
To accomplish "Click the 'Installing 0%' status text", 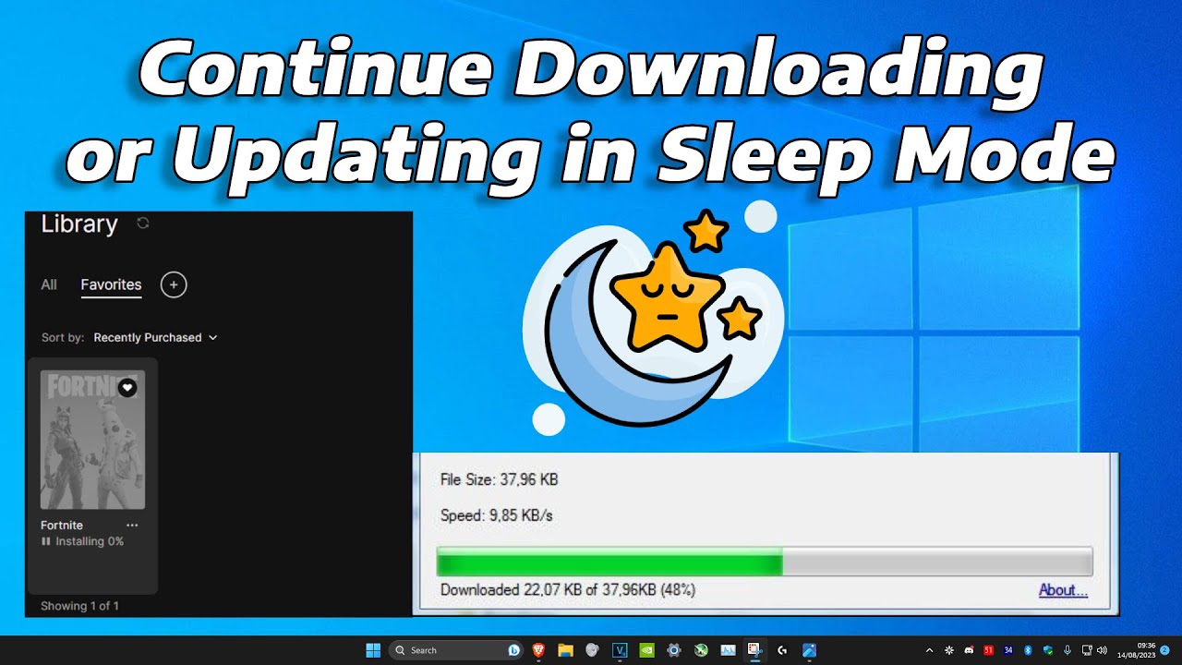I will pos(90,541).
